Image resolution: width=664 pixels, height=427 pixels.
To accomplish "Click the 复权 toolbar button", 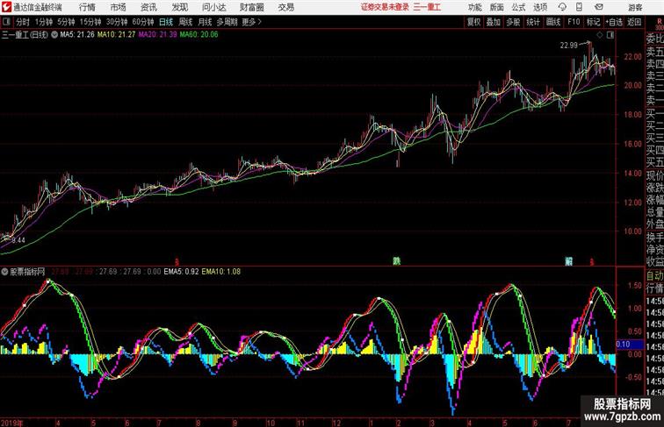I will [474, 22].
